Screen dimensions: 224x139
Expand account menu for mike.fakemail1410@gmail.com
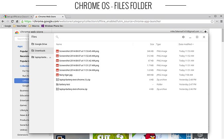201,31
